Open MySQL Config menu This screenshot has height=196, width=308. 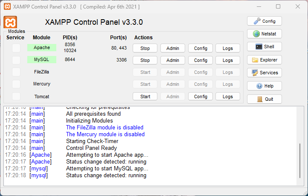pyautogui.click(x=200, y=60)
